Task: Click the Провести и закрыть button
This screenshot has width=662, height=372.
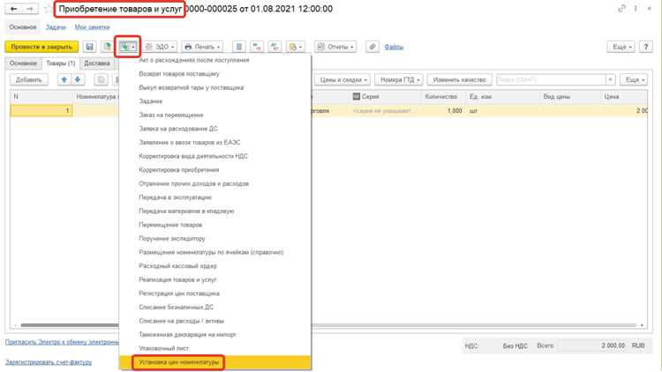Action: click(41, 47)
